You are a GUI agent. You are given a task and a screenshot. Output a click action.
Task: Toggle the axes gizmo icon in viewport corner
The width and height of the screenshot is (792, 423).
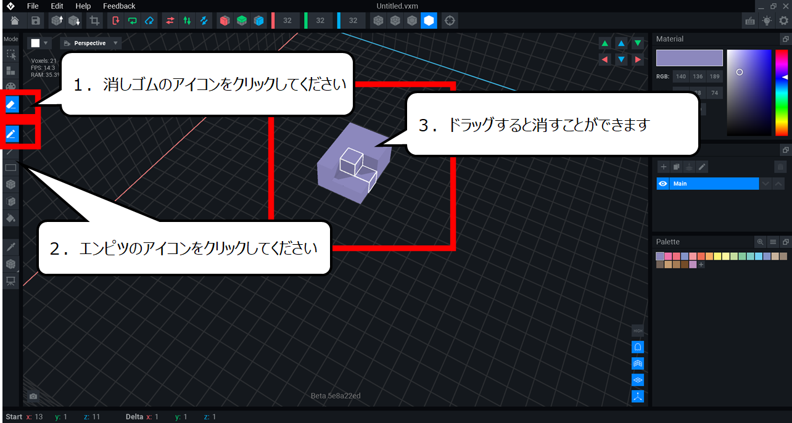click(638, 396)
